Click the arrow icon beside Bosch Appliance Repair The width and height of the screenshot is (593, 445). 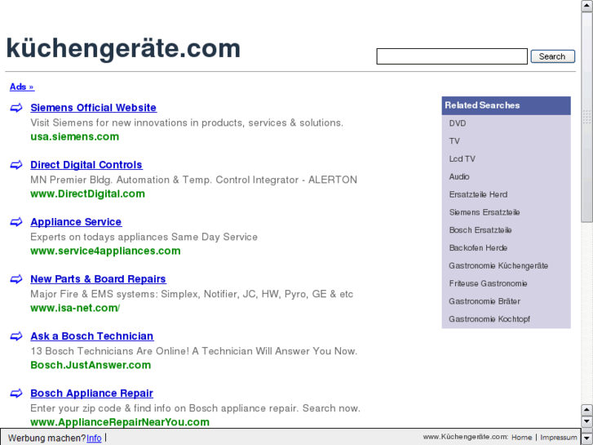click(16, 394)
